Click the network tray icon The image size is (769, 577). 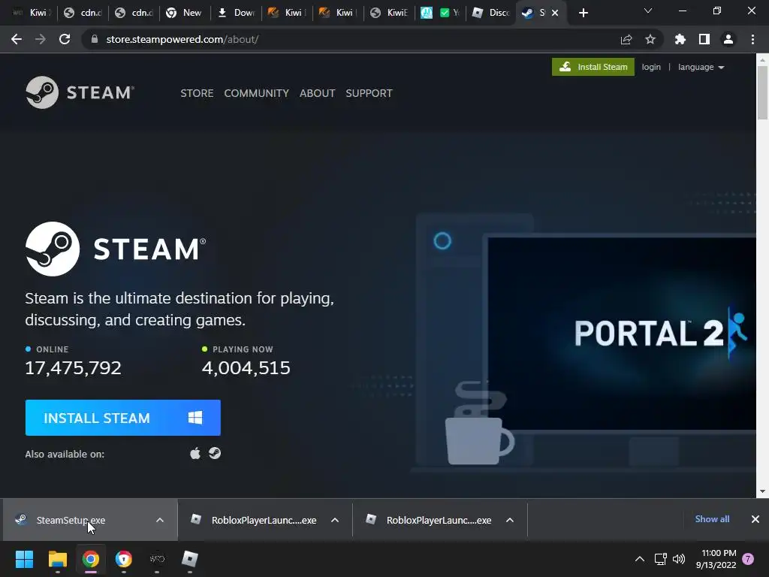coord(661,559)
